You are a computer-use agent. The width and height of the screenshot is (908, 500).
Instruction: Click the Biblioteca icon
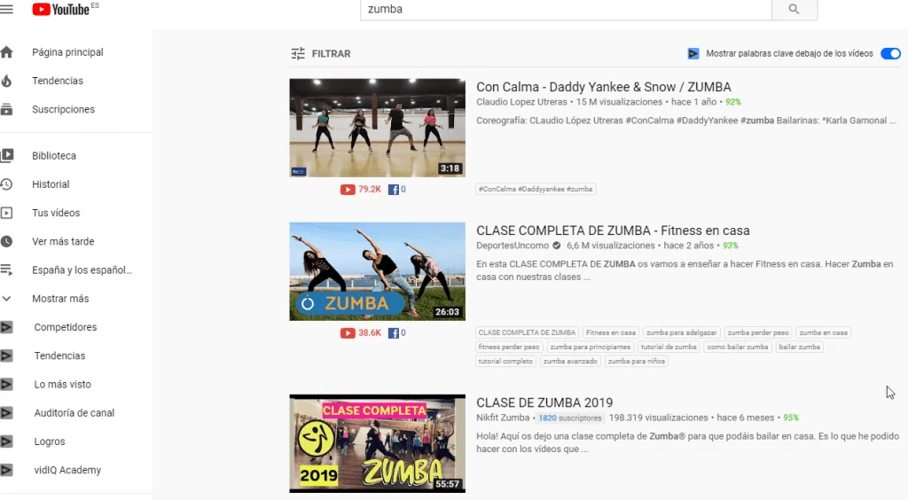[x=6, y=155]
